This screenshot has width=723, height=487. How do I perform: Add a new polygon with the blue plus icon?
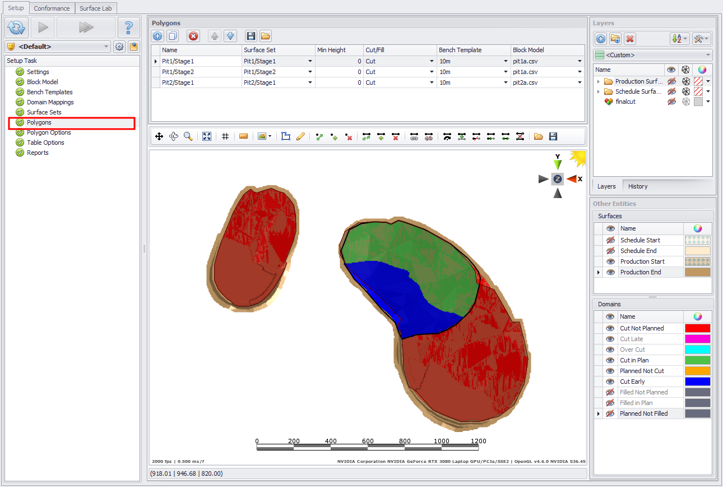(x=158, y=36)
